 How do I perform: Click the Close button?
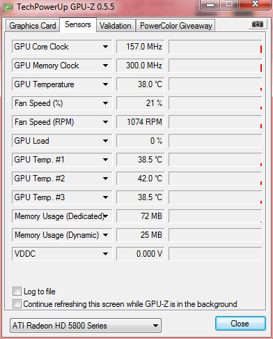(x=240, y=324)
